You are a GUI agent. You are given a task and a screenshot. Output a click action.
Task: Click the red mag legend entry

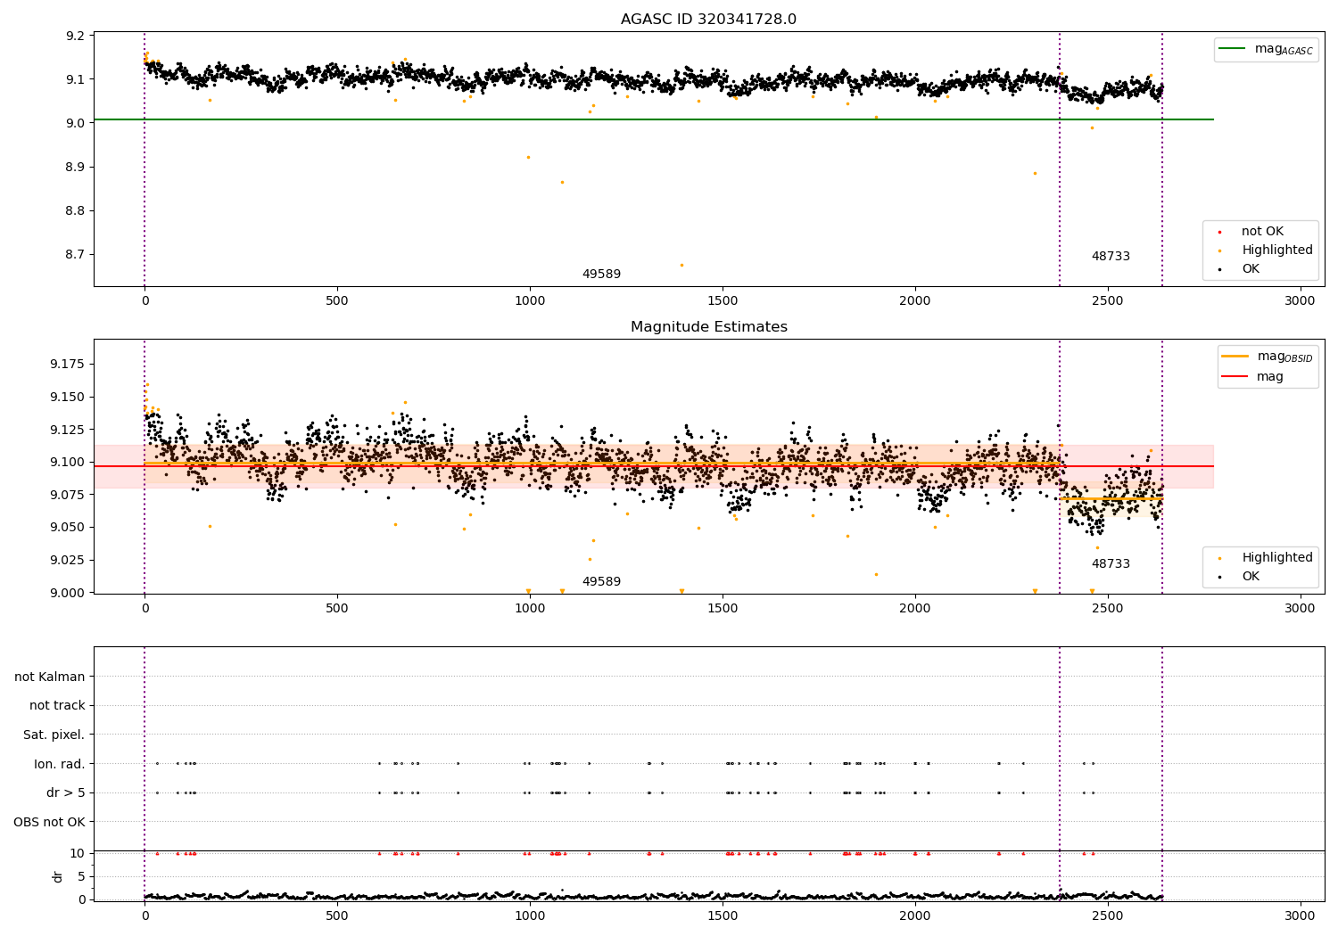click(x=1252, y=376)
